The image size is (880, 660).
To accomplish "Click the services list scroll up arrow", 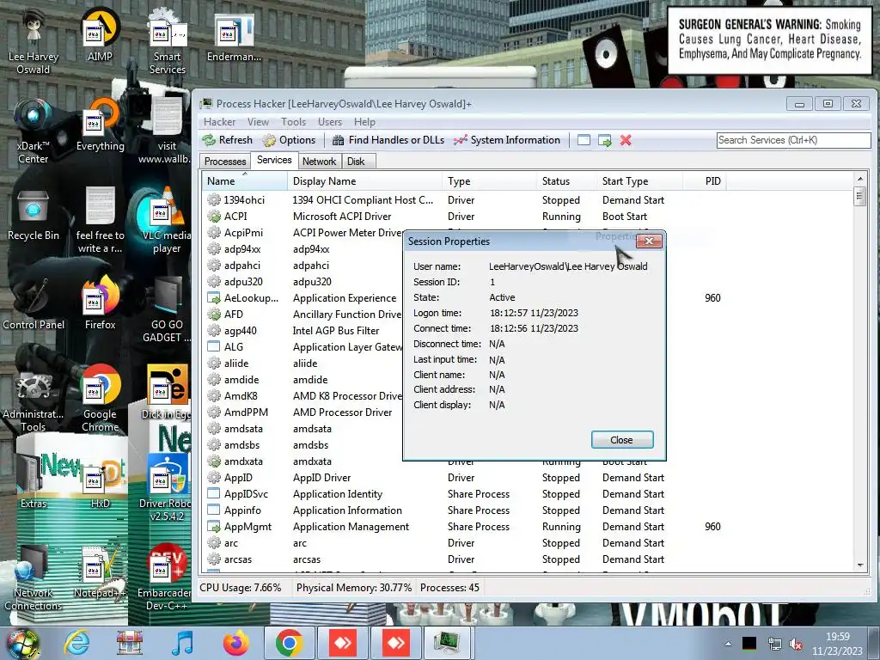I will [x=859, y=179].
